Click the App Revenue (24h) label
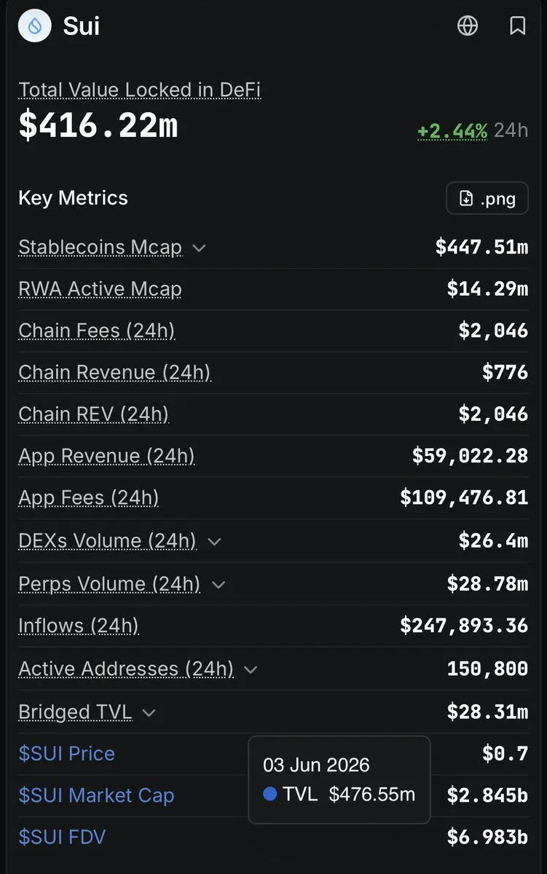Screen dimensions: 547x874 pos(106,456)
